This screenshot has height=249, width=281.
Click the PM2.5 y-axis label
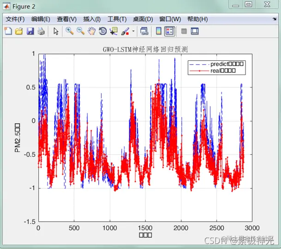tap(17, 138)
